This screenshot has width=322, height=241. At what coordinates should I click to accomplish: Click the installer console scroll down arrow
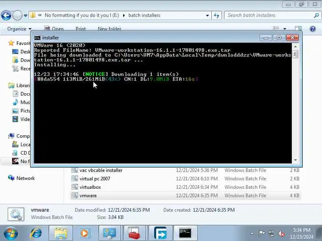[x=295, y=160]
